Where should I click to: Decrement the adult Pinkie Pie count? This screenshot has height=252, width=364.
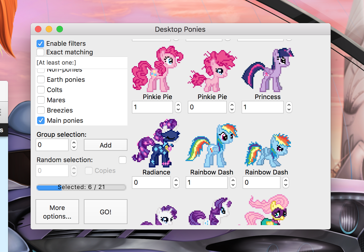pos(178,110)
